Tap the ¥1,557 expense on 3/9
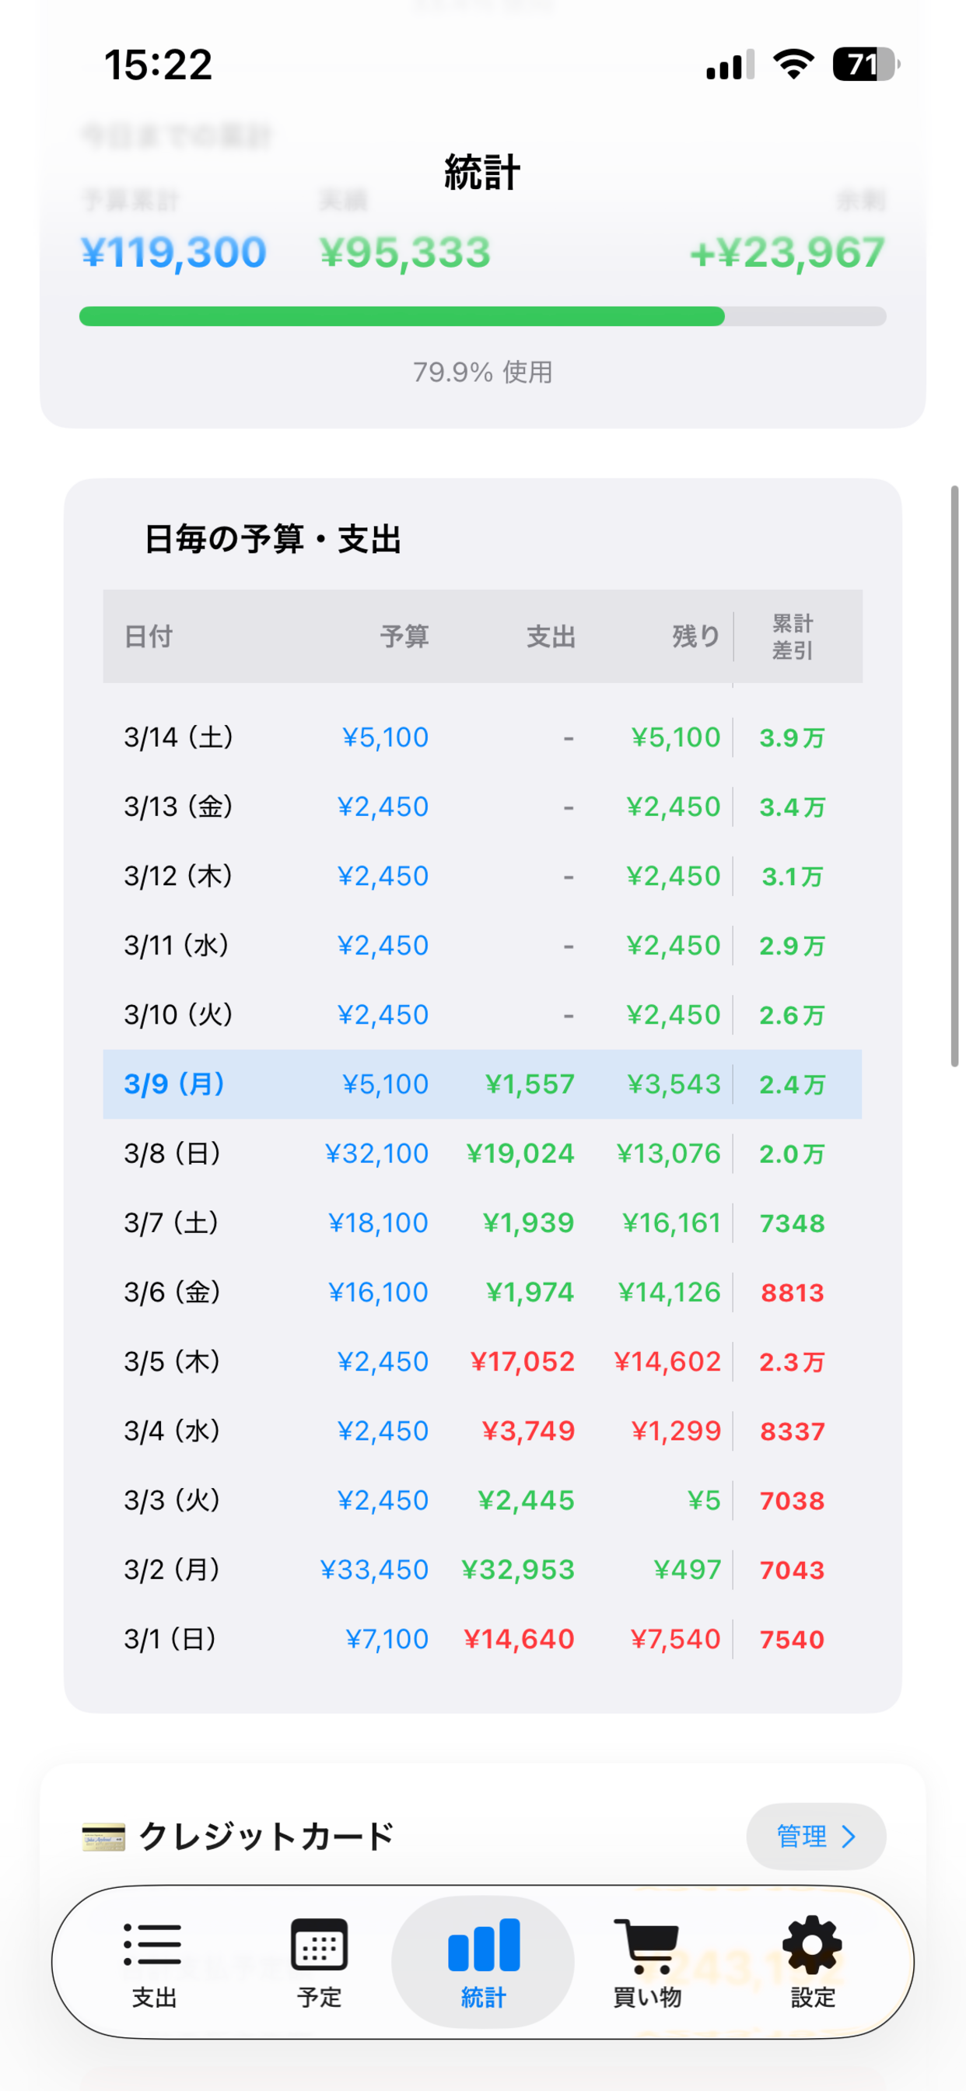The width and height of the screenshot is (966, 2091). 530,1084
